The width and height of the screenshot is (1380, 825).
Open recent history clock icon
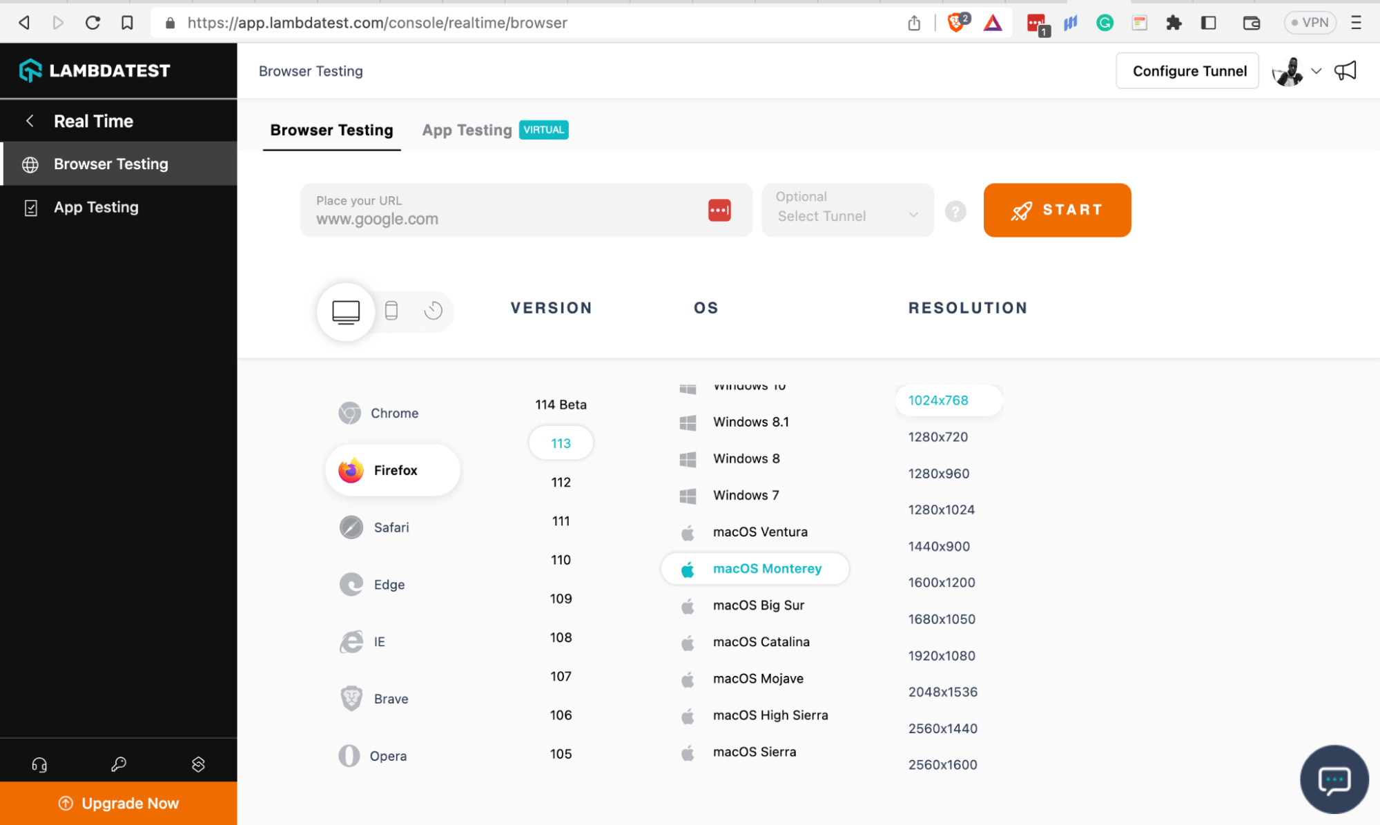433,311
